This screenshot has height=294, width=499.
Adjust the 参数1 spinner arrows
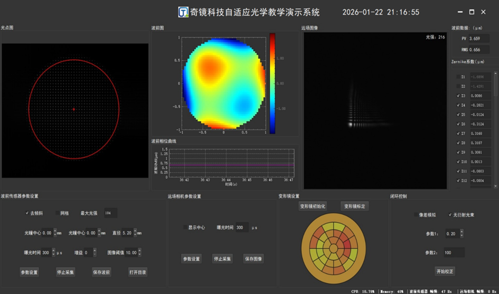pyautogui.click(x=462, y=233)
